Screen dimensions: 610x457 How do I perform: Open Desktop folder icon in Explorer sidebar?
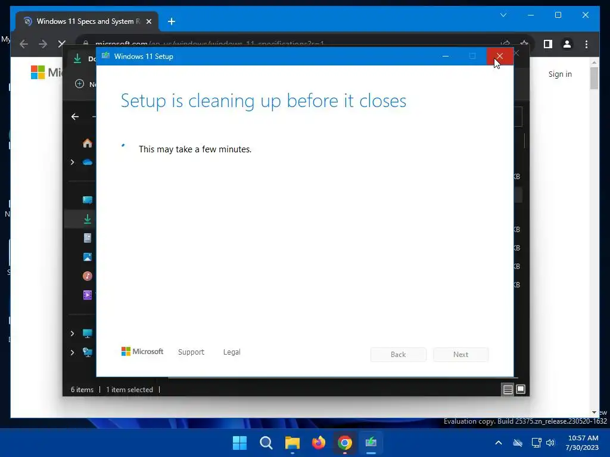[87, 200]
